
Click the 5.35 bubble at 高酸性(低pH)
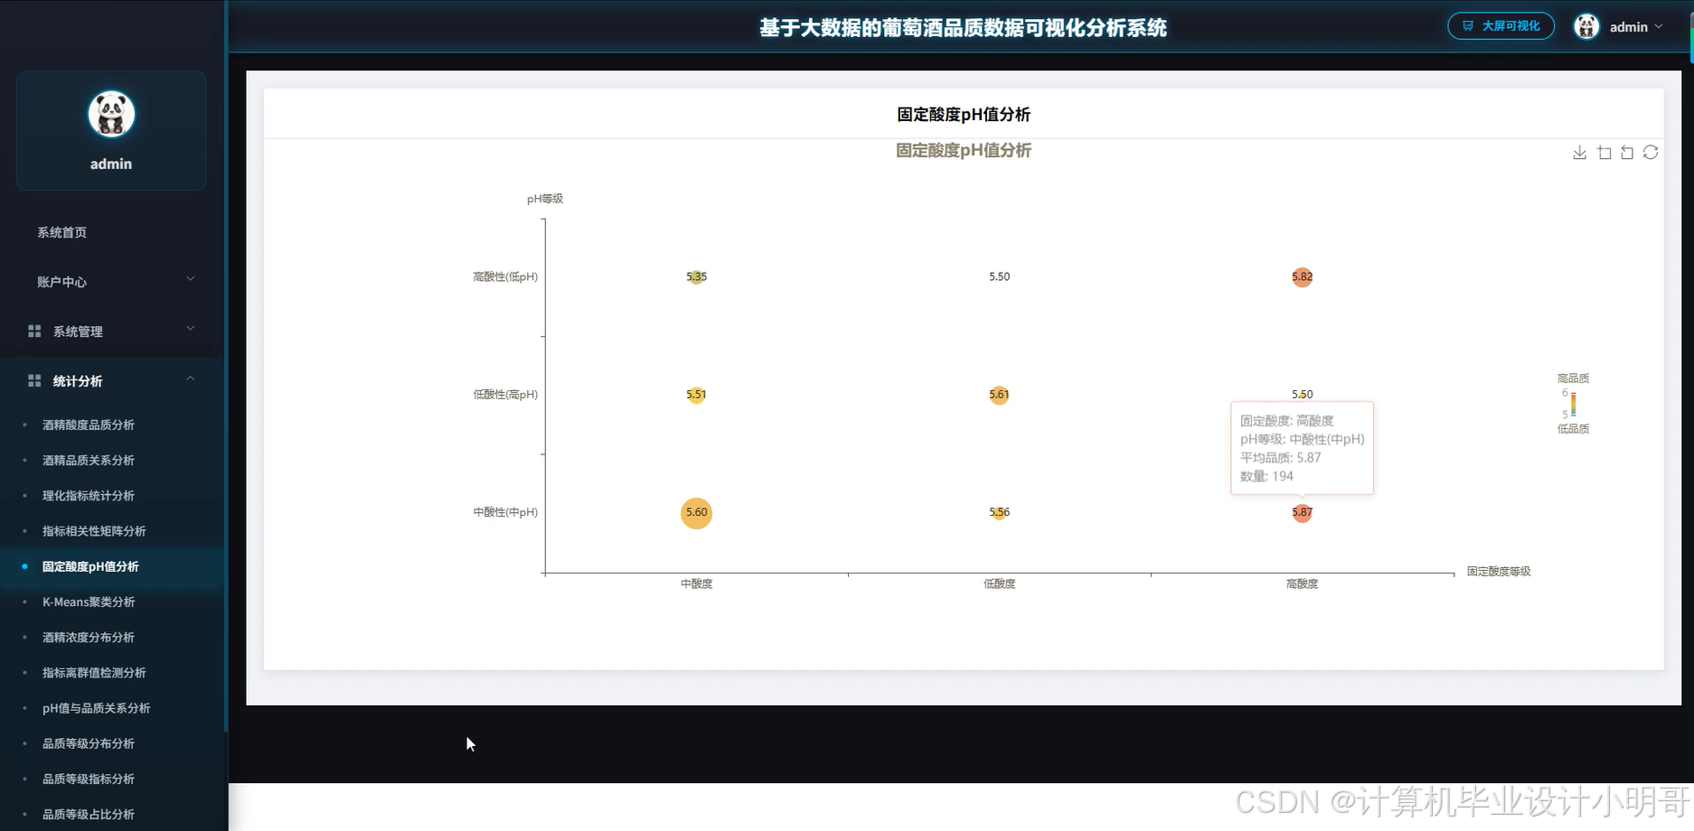[696, 277]
